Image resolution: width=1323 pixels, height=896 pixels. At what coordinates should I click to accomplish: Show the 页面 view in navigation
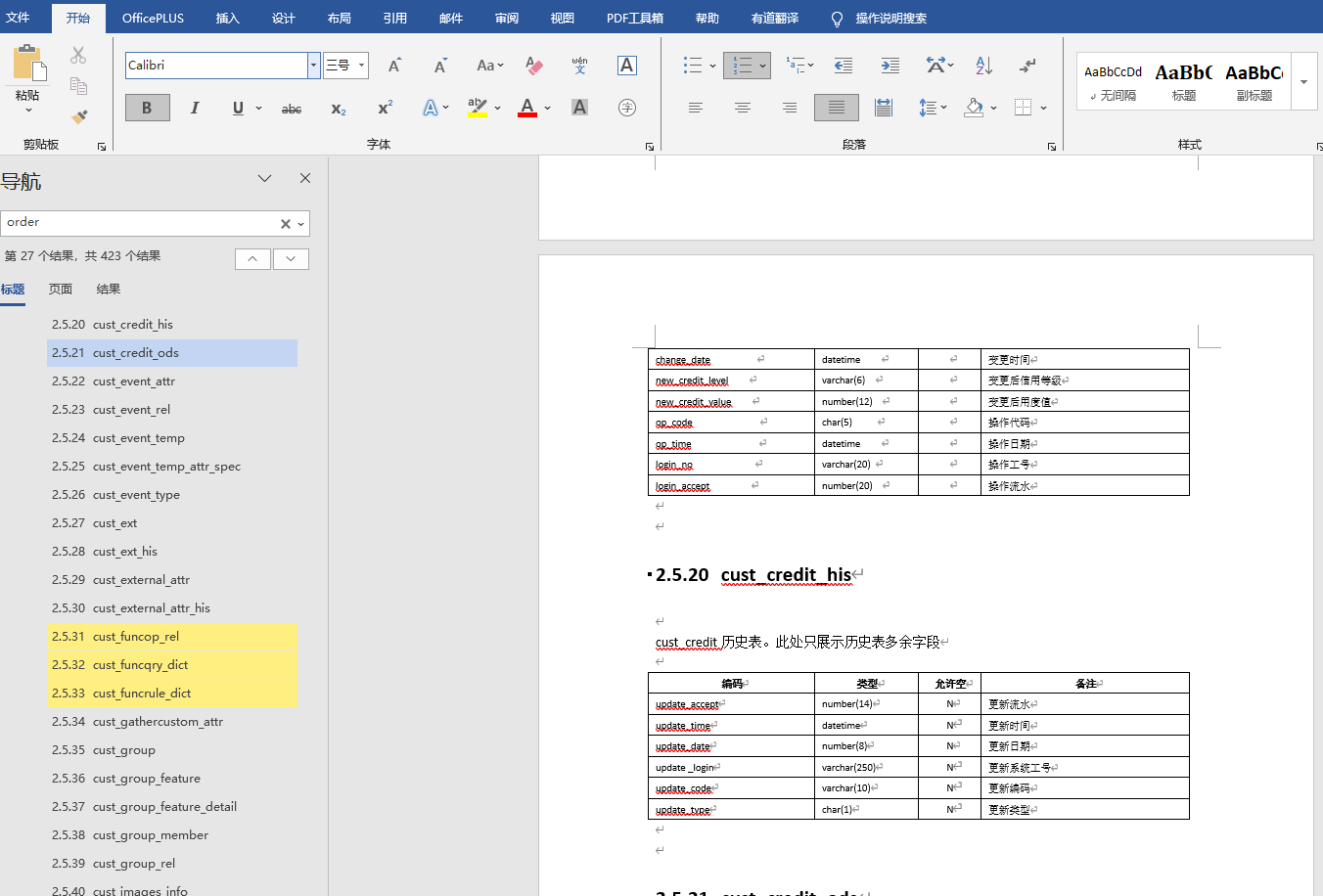[x=61, y=290]
